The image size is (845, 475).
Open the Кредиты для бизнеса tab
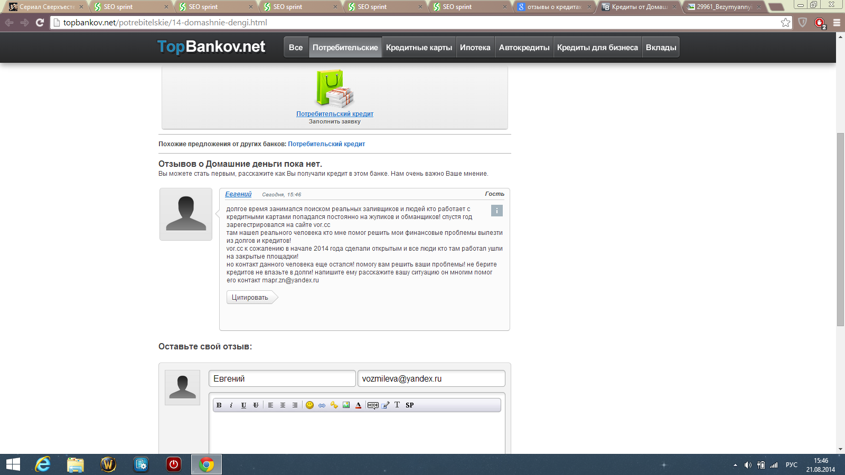598,47
